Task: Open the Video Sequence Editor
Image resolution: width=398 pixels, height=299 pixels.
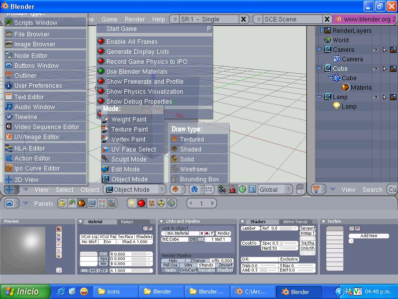Action: (45, 127)
